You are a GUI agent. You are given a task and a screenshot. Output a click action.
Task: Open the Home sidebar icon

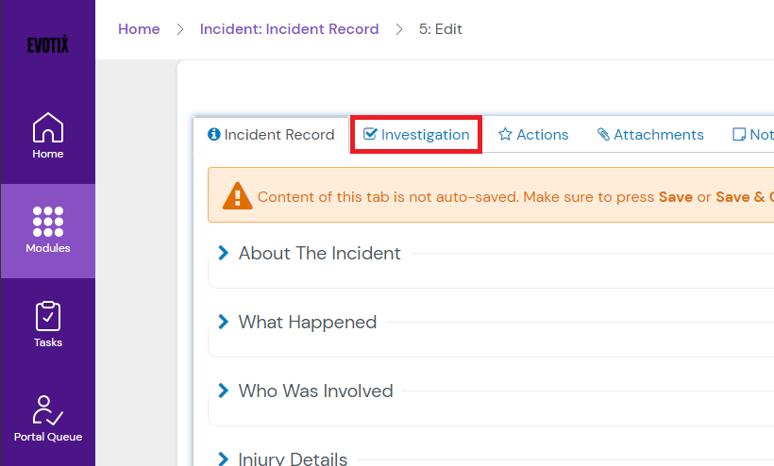coord(47,128)
